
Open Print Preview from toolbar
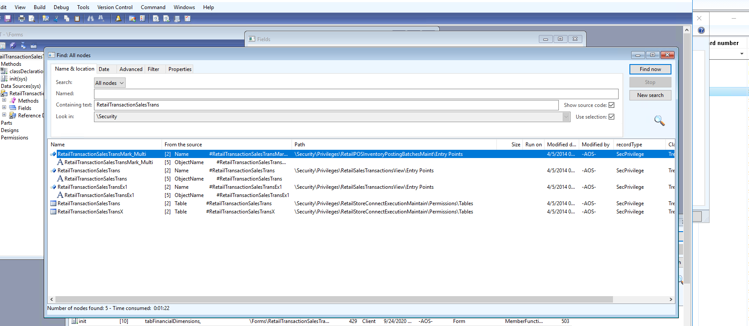(x=32, y=19)
